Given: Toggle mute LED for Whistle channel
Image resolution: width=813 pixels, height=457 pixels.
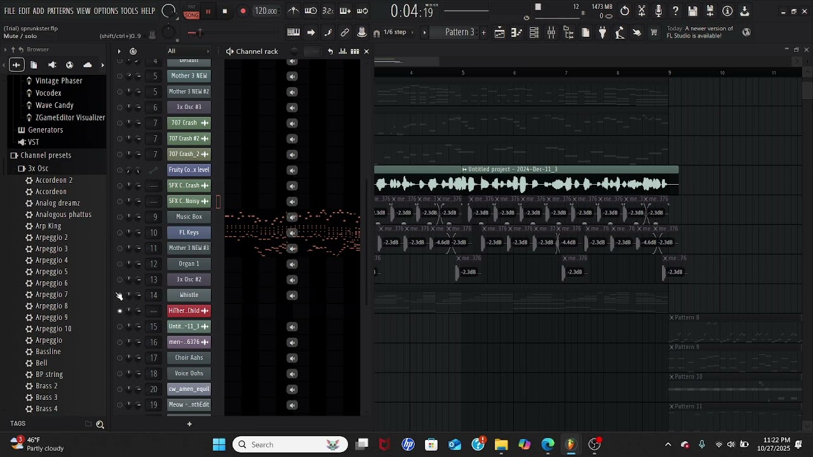Looking at the screenshot, I should coord(119,295).
